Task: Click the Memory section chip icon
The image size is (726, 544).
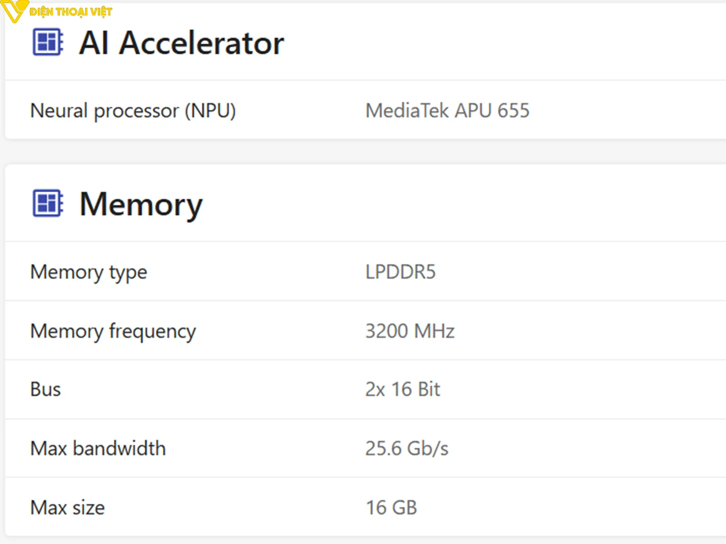Action: (x=47, y=203)
